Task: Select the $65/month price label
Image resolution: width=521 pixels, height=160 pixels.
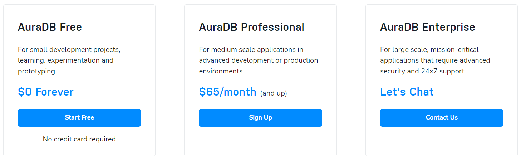Action: (x=228, y=92)
